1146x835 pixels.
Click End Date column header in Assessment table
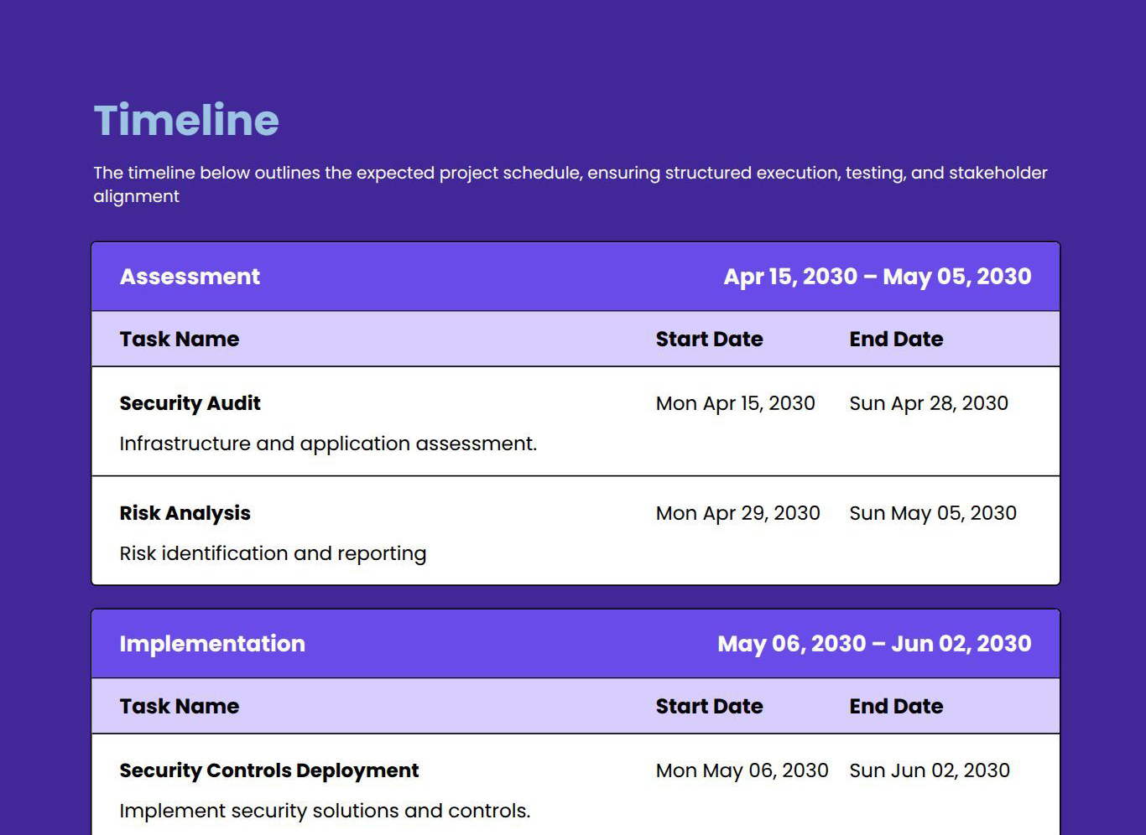(x=895, y=340)
